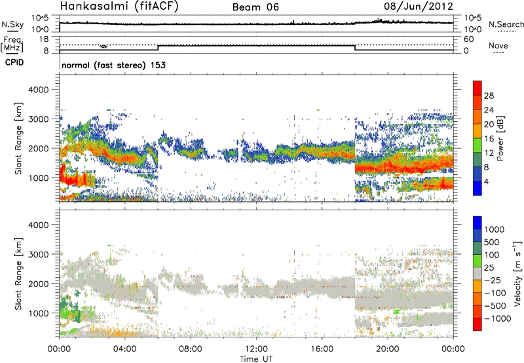
Task: Click the frequency step-down at 18:00
Action: click(354, 48)
